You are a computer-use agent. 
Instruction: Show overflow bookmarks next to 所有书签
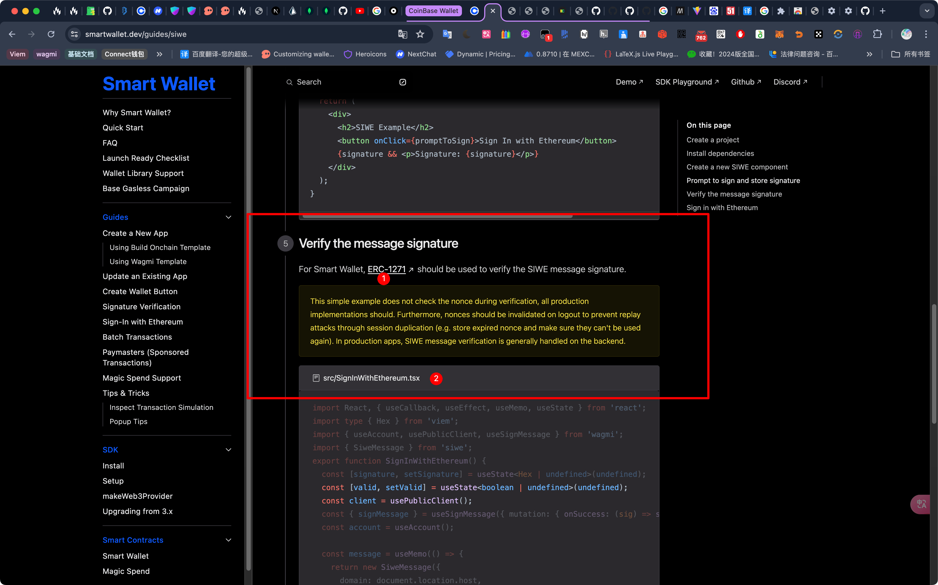click(869, 54)
